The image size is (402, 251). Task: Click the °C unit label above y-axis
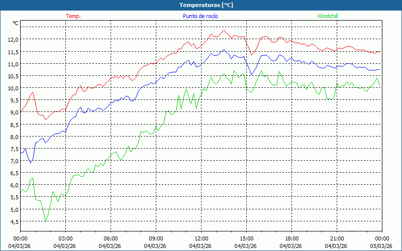tap(16, 23)
